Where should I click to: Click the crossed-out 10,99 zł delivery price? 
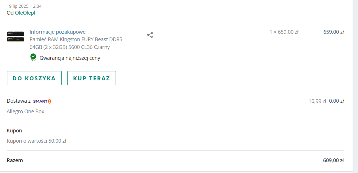pos(317,101)
